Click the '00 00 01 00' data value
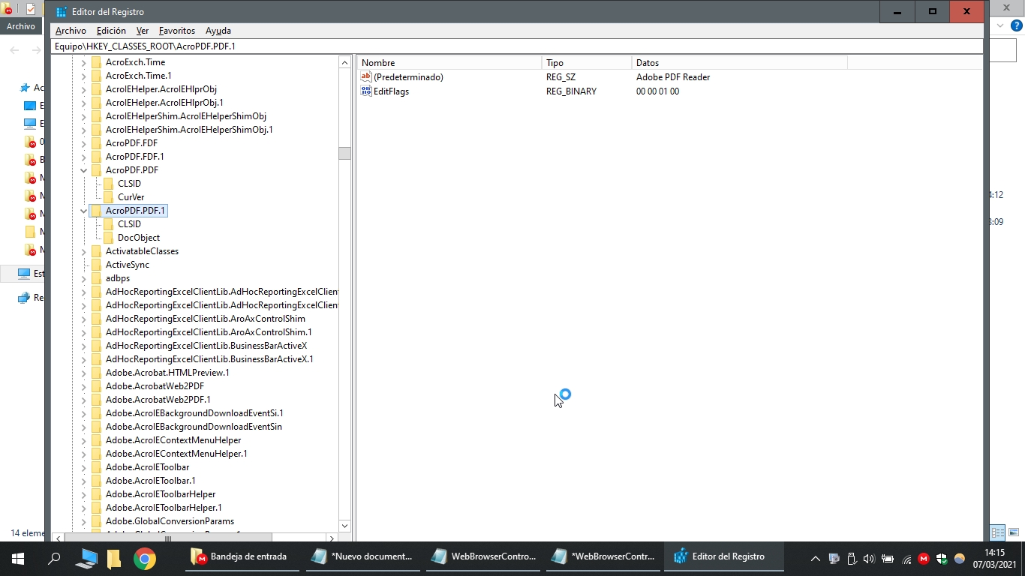Viewport: 1025px width, 576px height. coord(657,91)
